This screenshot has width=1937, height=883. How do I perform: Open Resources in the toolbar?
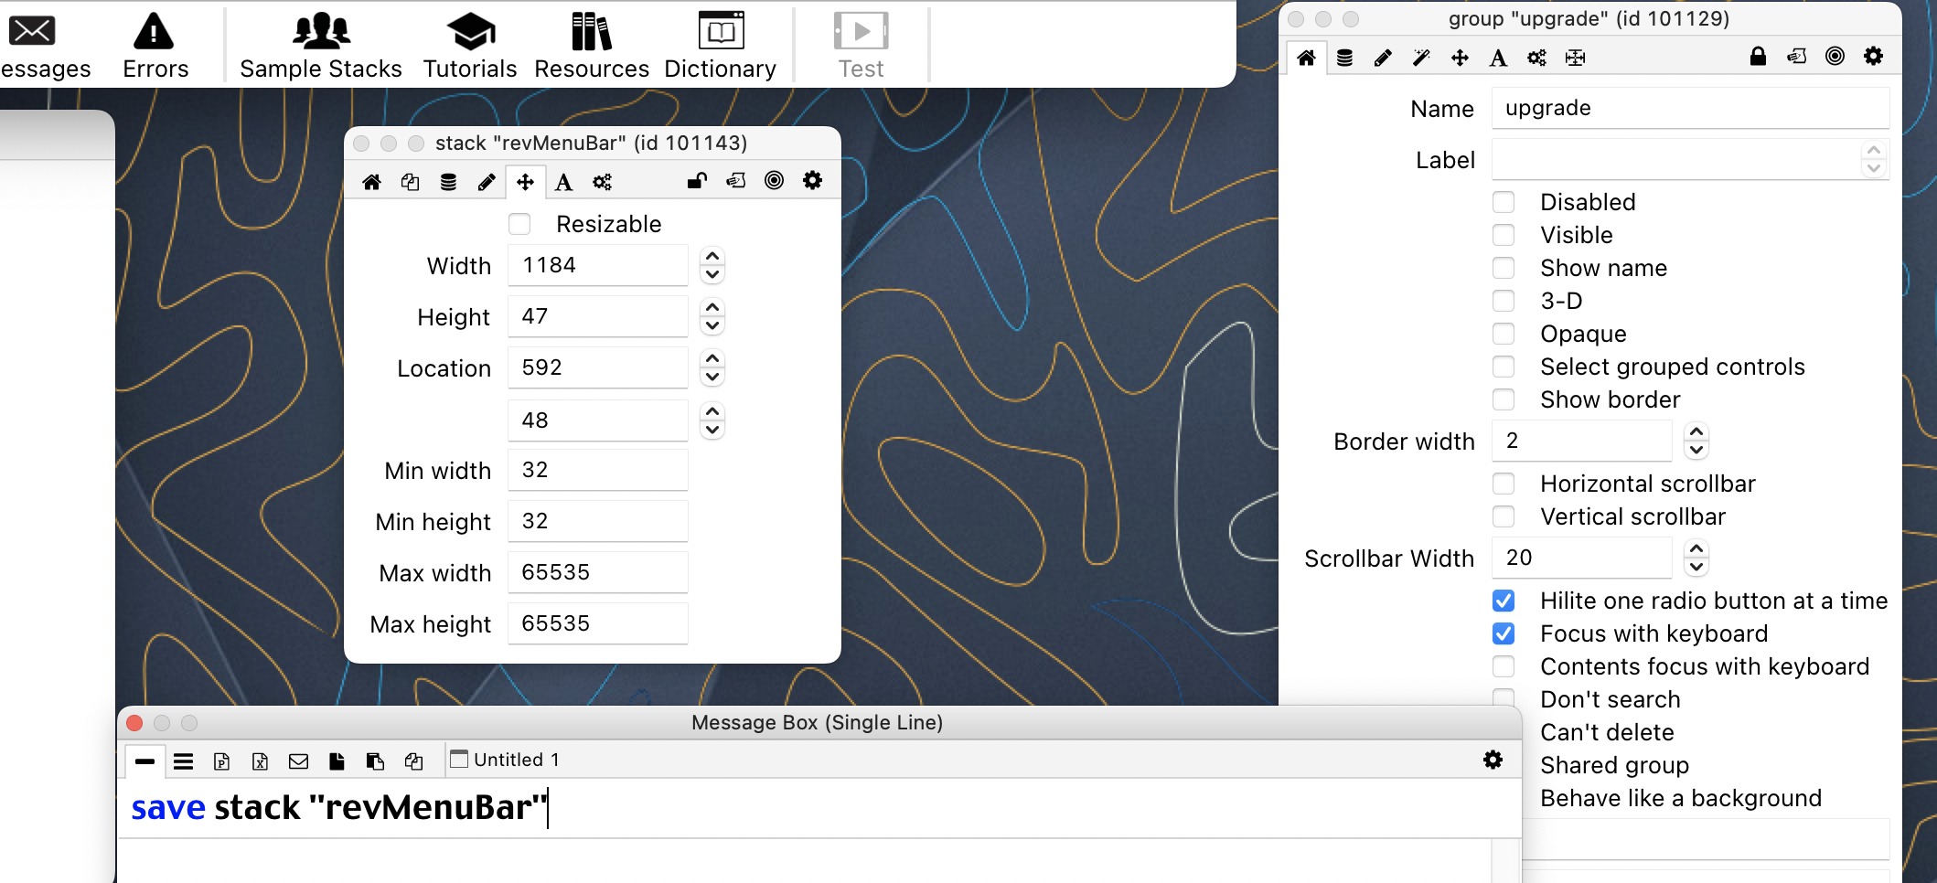click(x=592, y=46)
